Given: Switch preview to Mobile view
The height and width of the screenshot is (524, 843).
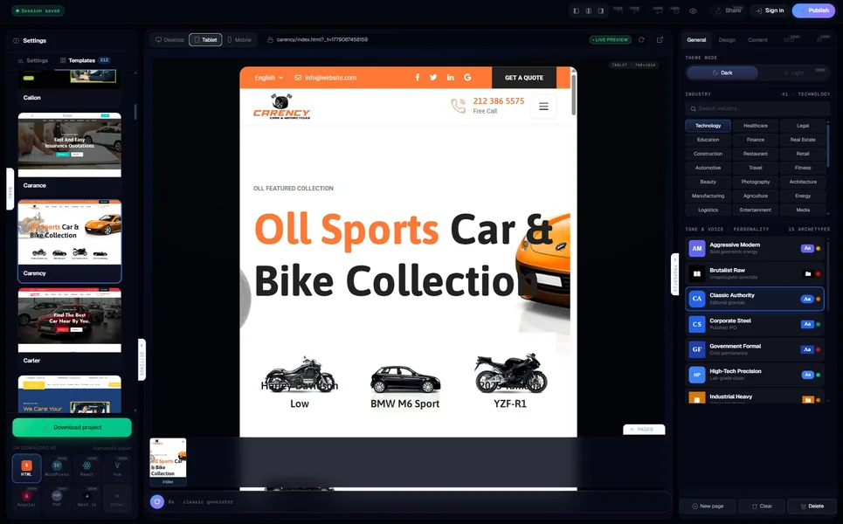Looking at the screenshot, I should click(x=239, y=40).
